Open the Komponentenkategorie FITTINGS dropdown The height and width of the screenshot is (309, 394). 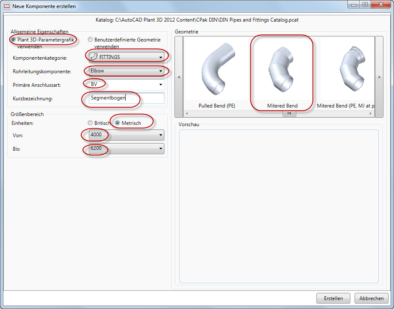click(127, 57)
